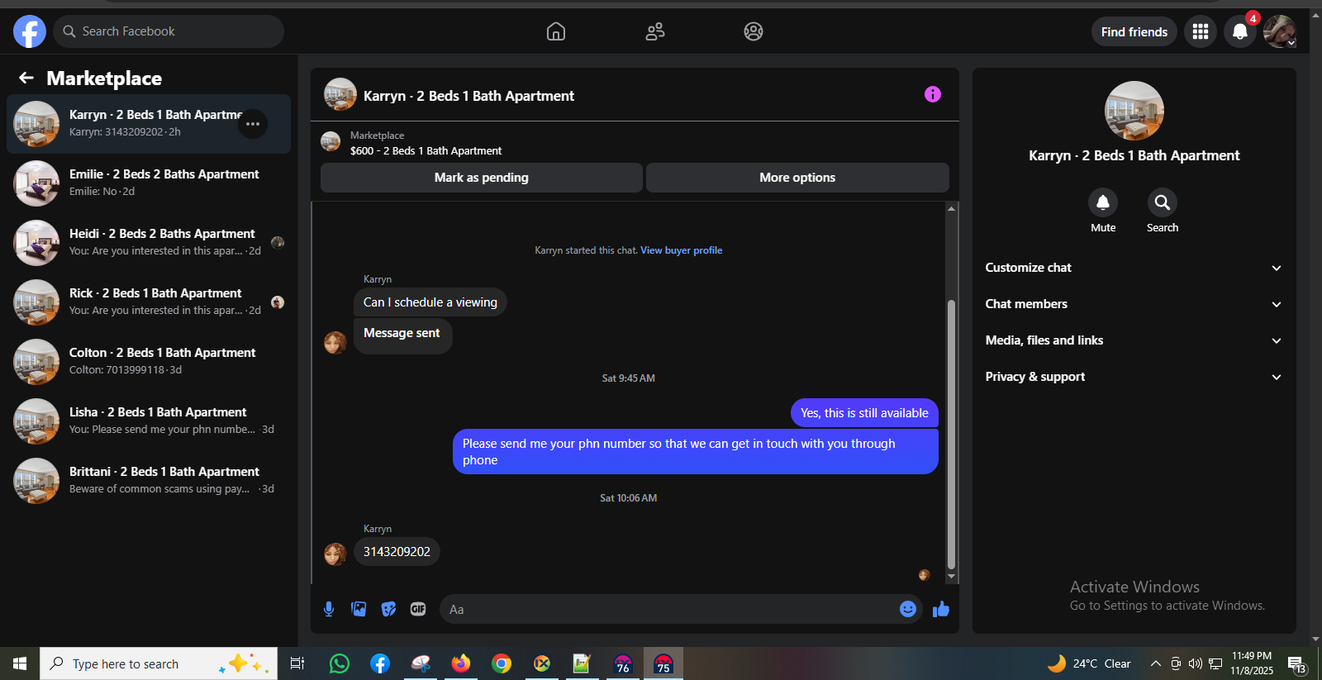Click the Search Facebook field

[169, 31]
